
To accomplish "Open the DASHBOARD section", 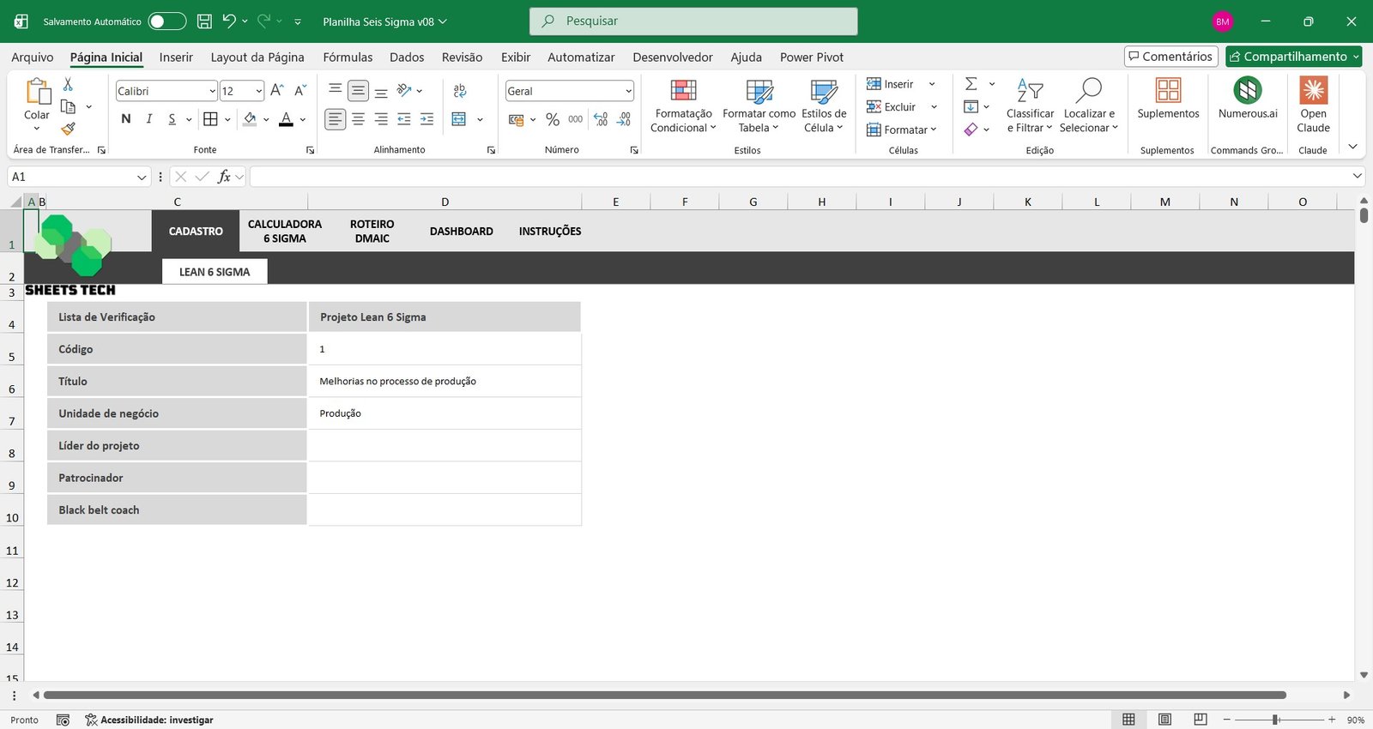I will [461, 231].
